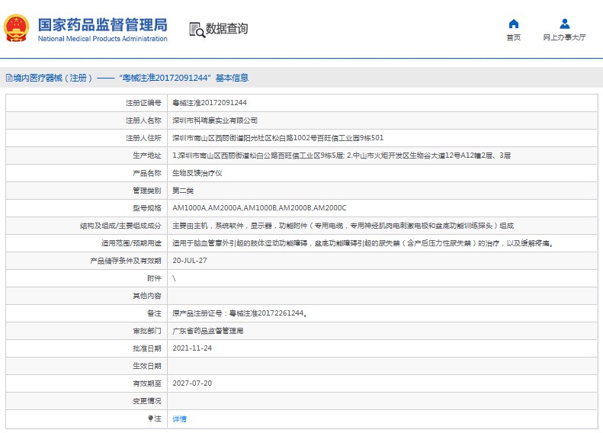Viewport: 603px width, 433px height.
Task: Click the 管理类别 row label
Action: point(147,191)
